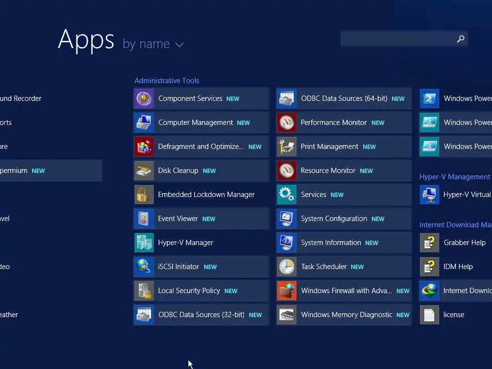
Task: Click the 'Resource Monitor' label
Action: [328, 171]
